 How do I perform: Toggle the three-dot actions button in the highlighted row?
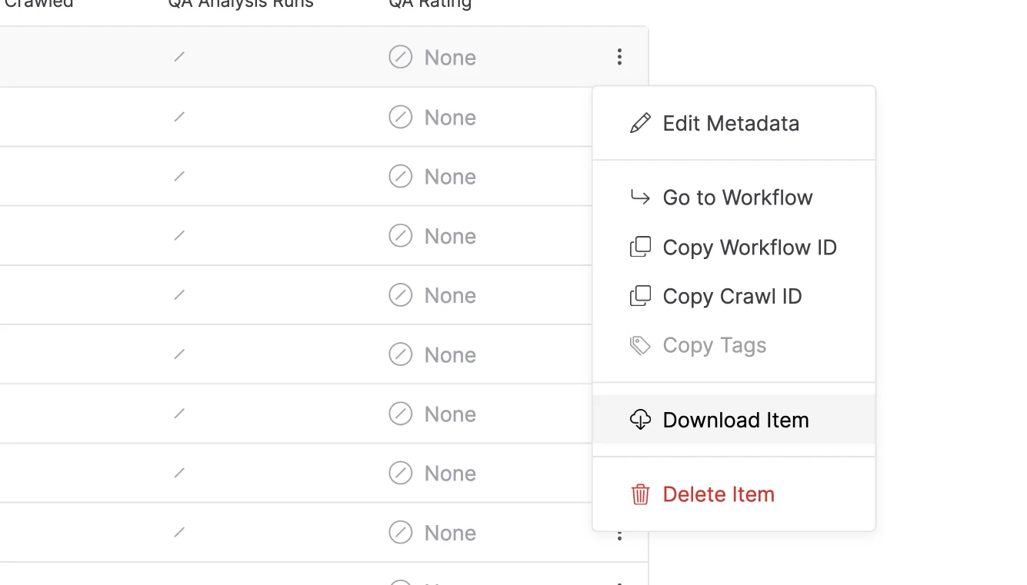pos(619,57)
